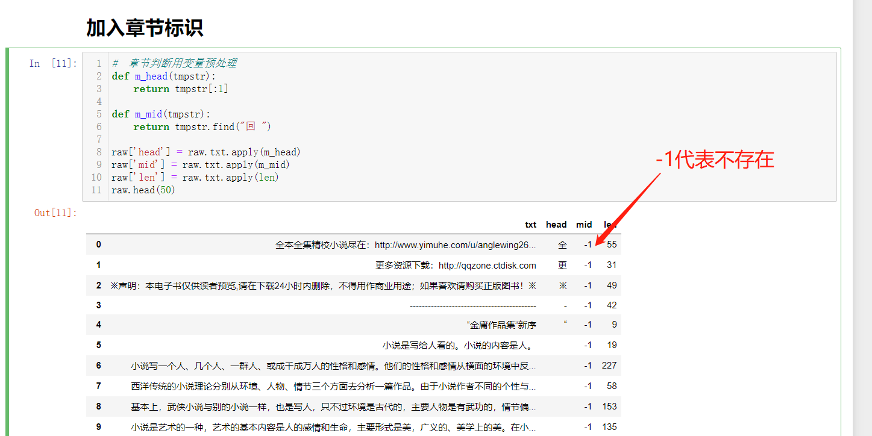Click the len value 55 in row 0

[612, 244]
